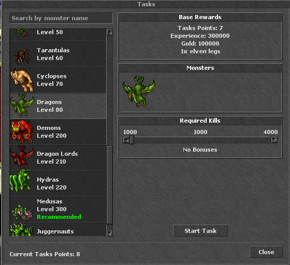This screenshot has width=290, height=265.
Task: Select the red Demons icon
Action: pos(21,131)
